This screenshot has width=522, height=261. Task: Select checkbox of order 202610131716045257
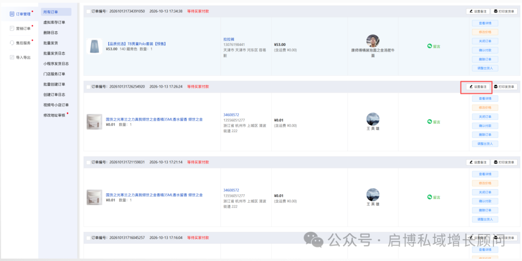88,238
